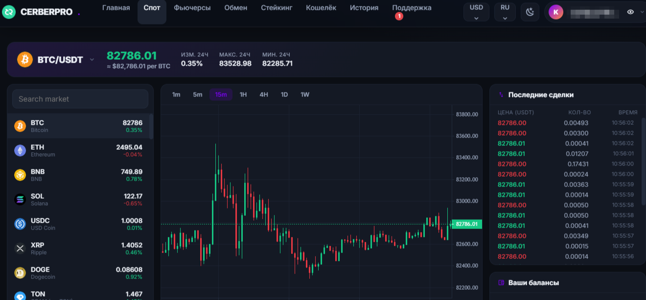Select the BNB coin icon
Viewport: 646px width, 300px height.
(x=20, y=175)
